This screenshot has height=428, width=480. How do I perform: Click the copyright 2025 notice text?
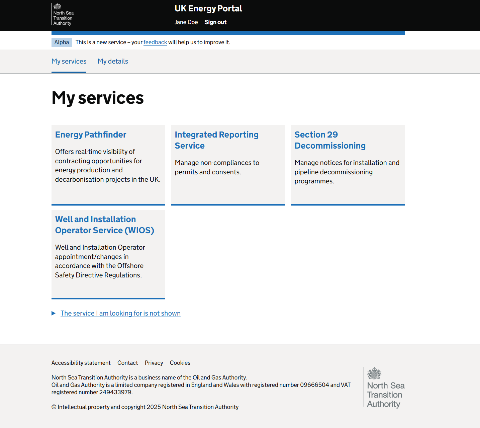[x=145, y=407]
